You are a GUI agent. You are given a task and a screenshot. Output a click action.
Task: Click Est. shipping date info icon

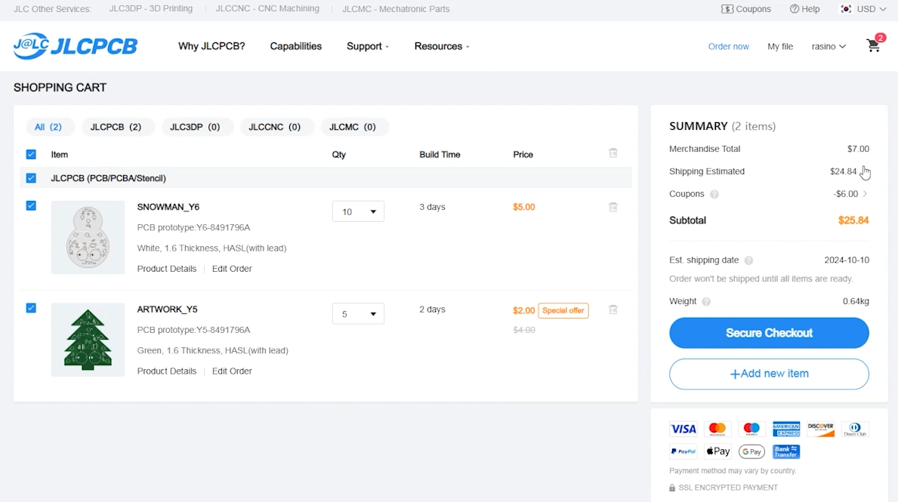(748, 260)
